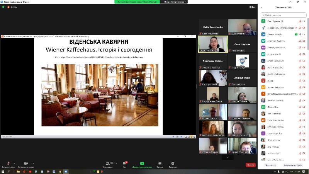Viewport: 309px width, 174px height.
Task: Open caret menu next to Participants count
Action: [x=116, y=163]
